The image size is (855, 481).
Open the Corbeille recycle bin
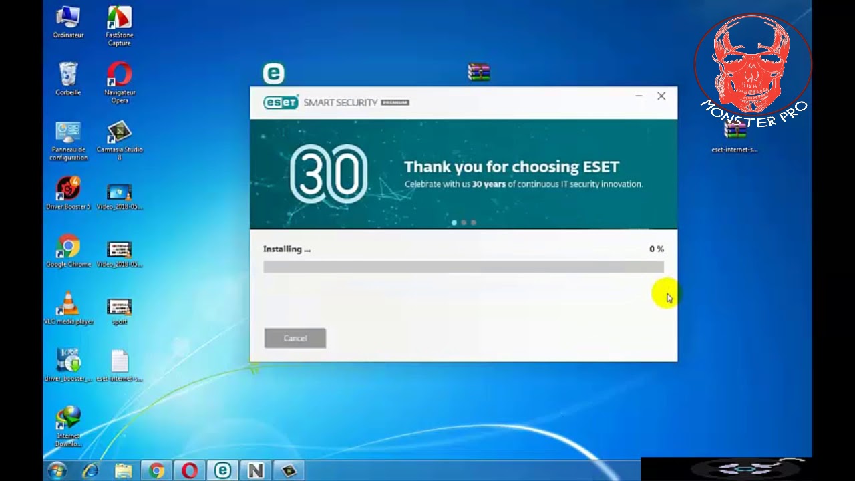click(68, 79)
